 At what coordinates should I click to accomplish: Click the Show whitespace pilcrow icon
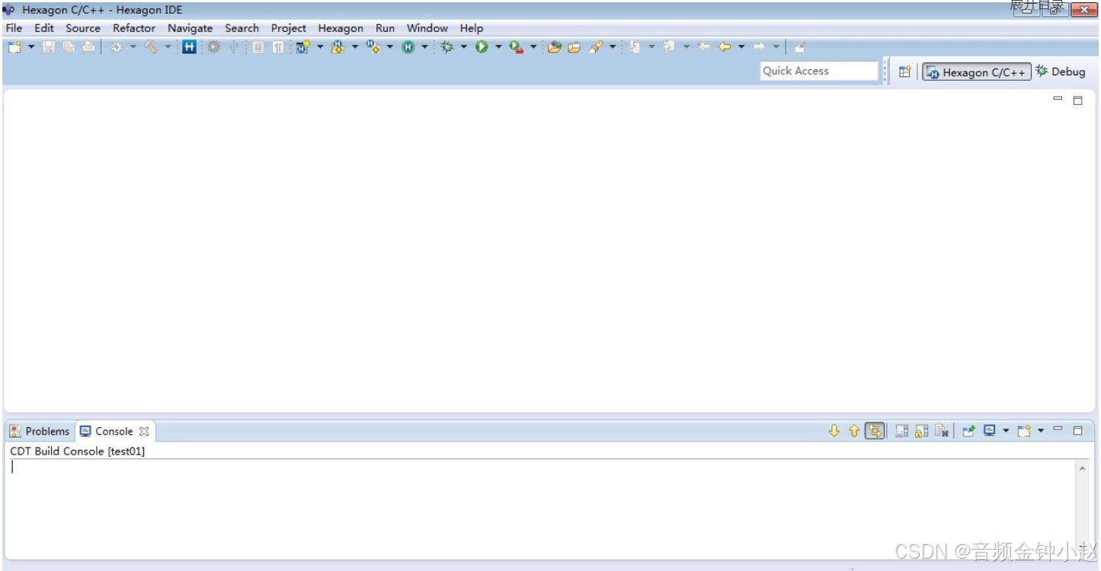[x=279, y=47]
